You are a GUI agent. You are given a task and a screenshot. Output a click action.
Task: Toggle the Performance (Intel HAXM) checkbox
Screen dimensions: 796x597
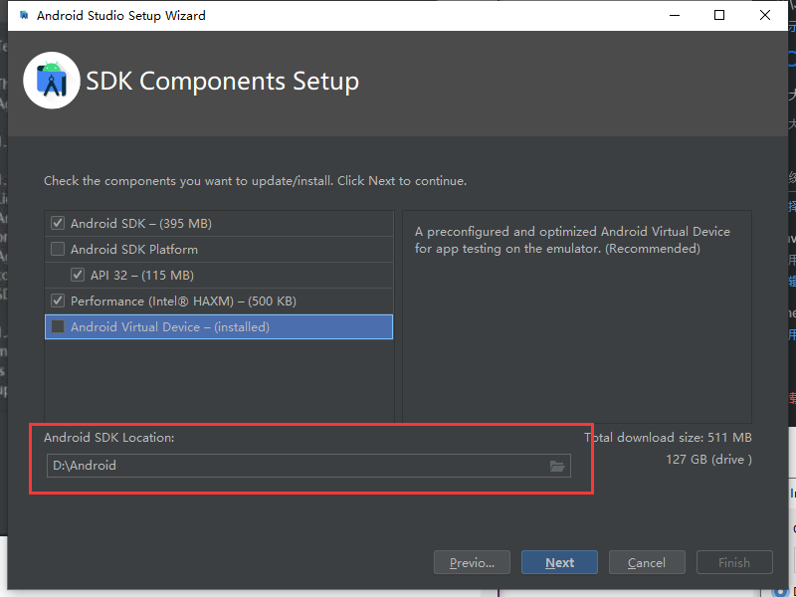(58, 301)
